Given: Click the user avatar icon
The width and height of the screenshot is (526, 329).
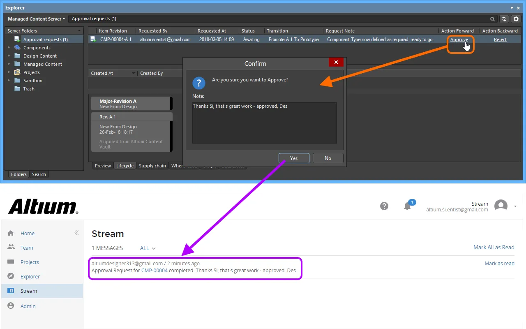Looking at the screenshot, I should click(x=501, y=206).
